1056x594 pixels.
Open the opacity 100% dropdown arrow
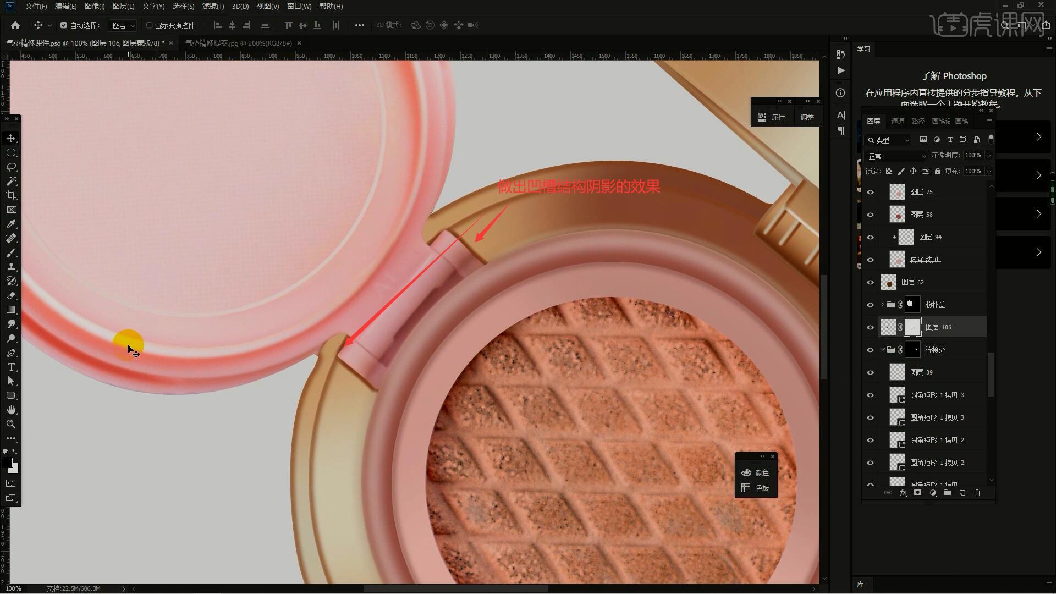click(988, 156)
